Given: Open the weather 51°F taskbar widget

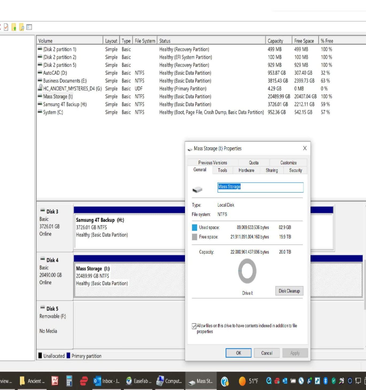Looking at the screenshot, I should pos(248,381).
